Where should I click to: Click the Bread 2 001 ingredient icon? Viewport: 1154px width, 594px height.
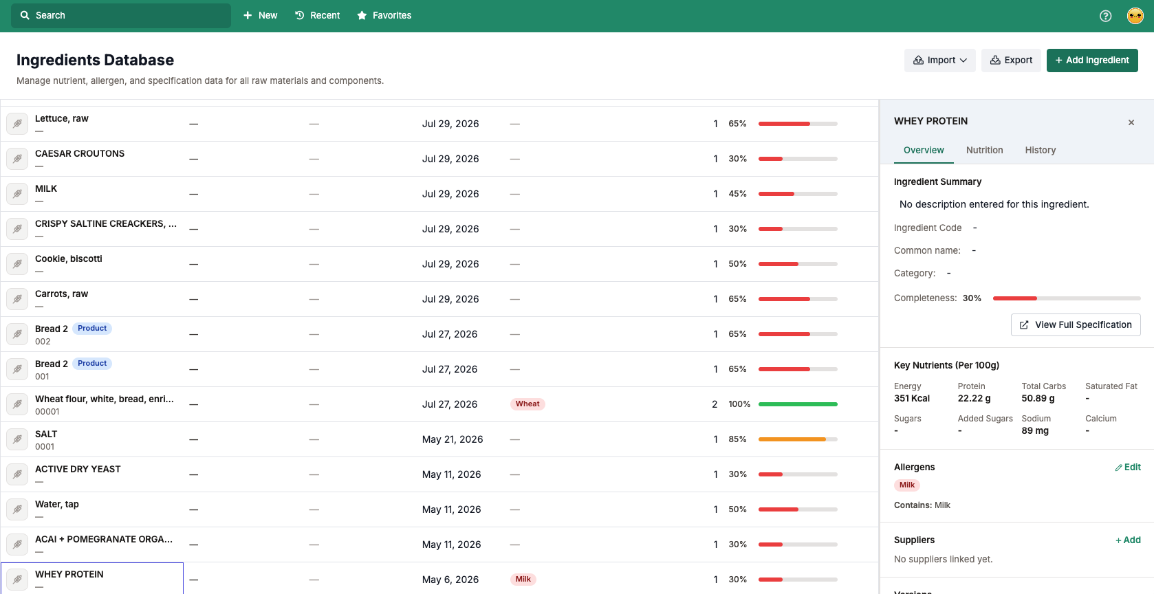tap(17, 369)
